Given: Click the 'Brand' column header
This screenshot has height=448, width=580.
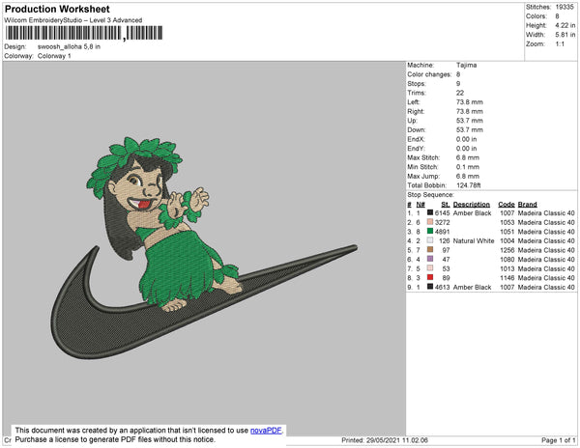Looking at the screenshot, I should (527, 205).
